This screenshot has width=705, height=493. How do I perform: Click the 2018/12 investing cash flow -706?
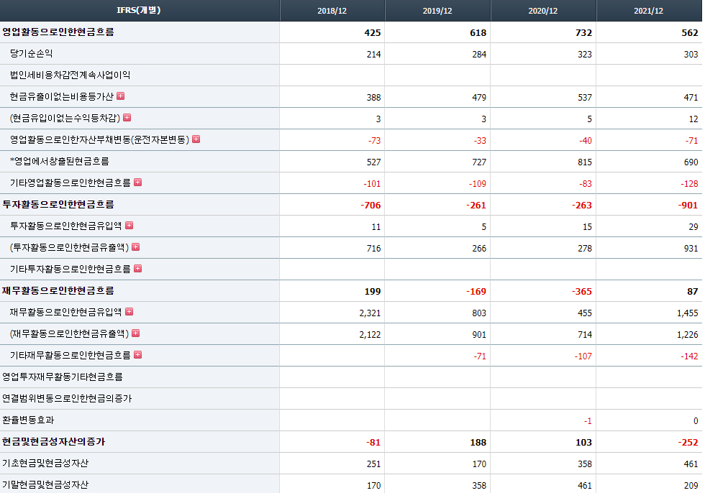(x=370, y=206)
